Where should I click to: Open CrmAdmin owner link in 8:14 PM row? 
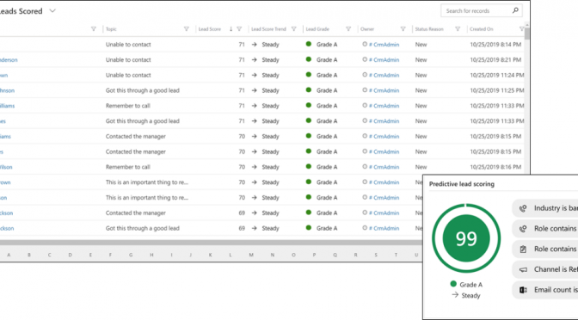point(384,45)
